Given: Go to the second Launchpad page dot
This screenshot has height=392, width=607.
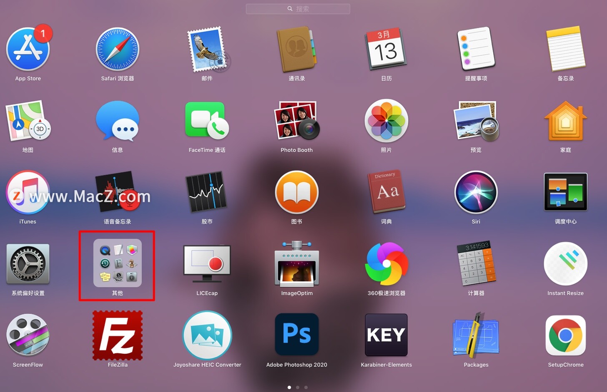Looking at the screenshot, I should [x=298, y=387].
